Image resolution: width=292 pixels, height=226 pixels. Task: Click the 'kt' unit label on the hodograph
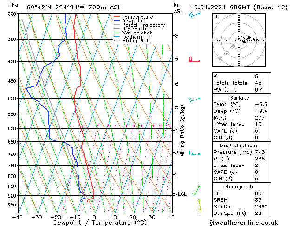216,17
